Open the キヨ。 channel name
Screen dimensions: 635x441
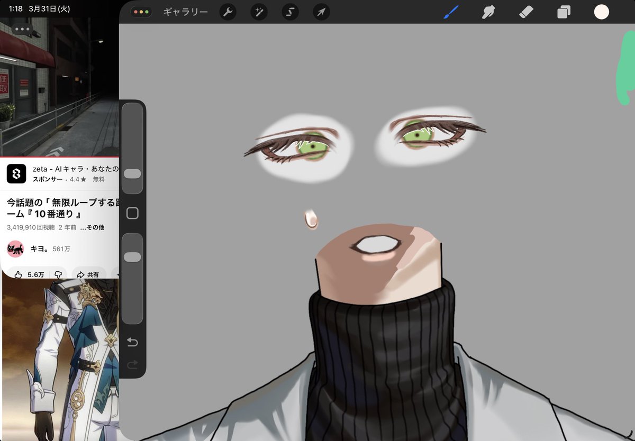point(40,249)
